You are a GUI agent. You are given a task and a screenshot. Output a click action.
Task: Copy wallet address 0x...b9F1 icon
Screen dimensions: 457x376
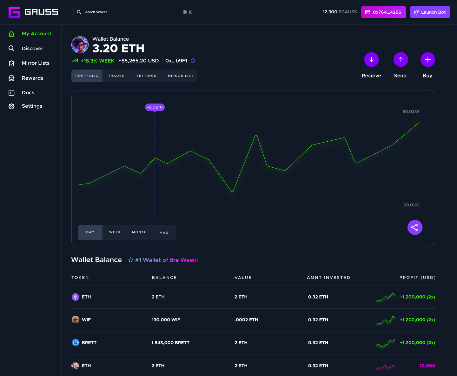point(193,61)
